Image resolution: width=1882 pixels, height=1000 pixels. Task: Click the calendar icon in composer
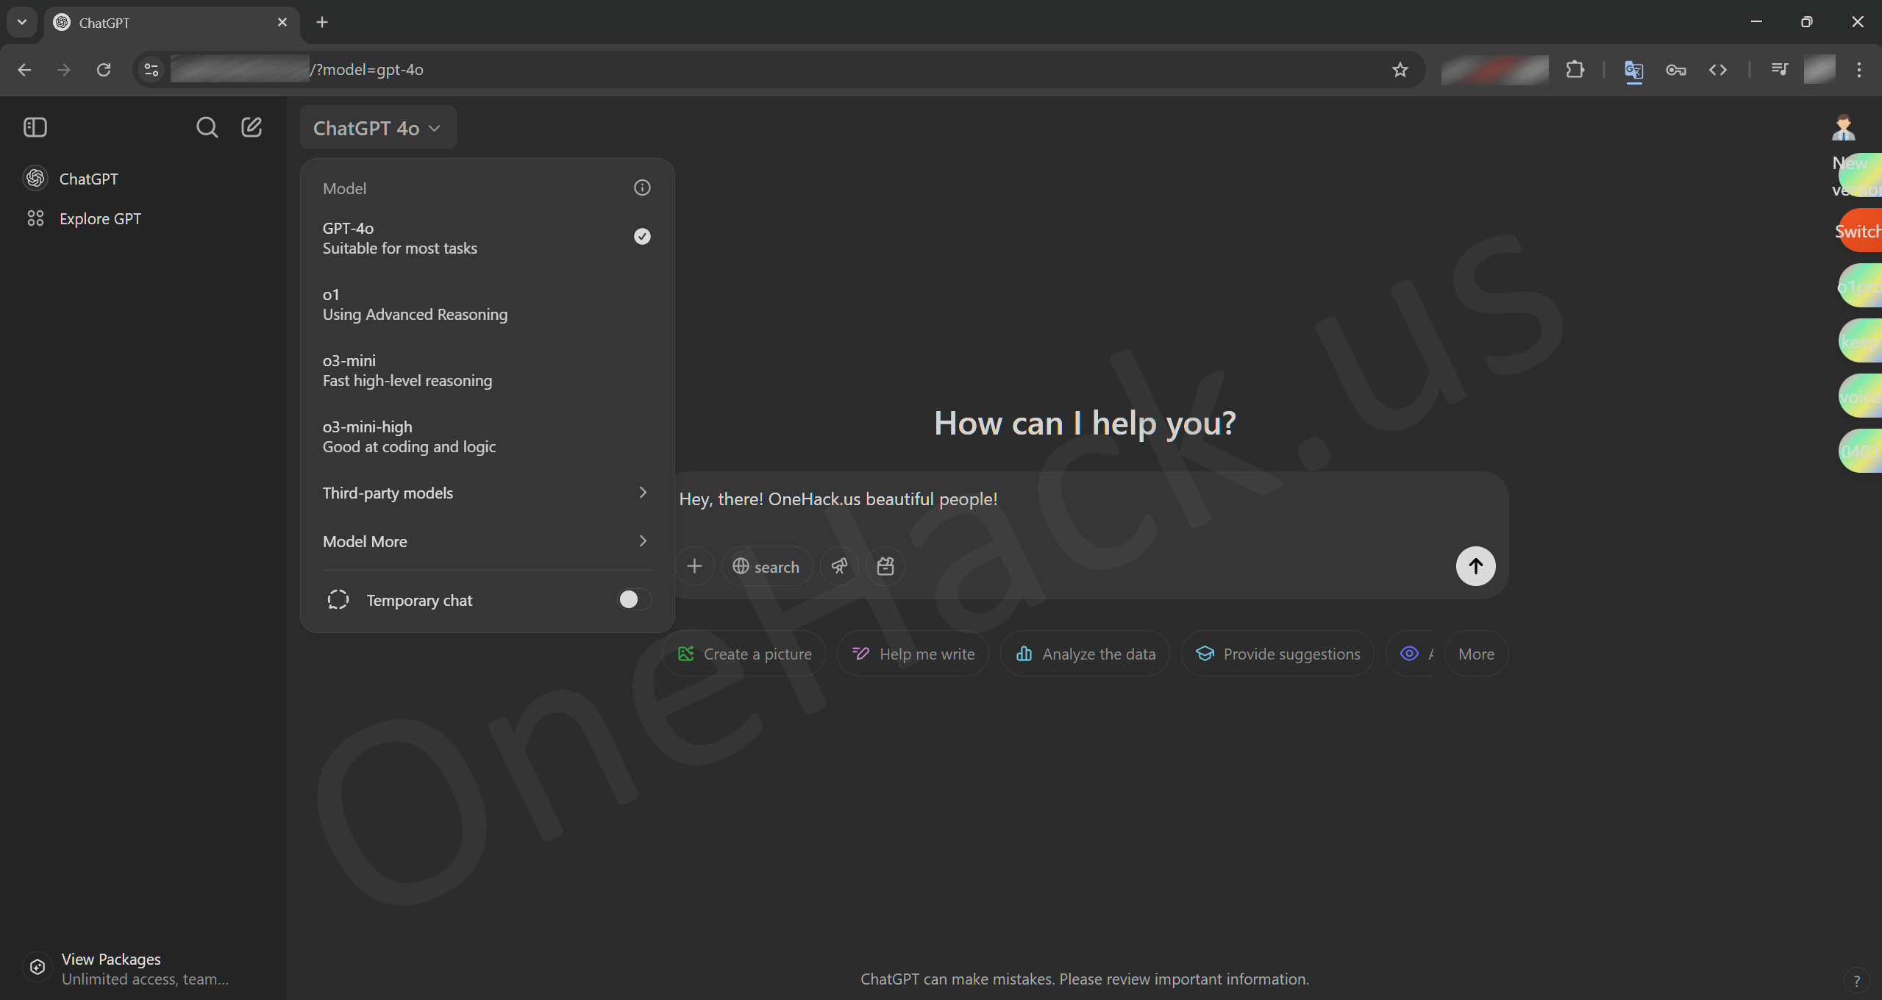pyautogui.click(x=885, y=566)
